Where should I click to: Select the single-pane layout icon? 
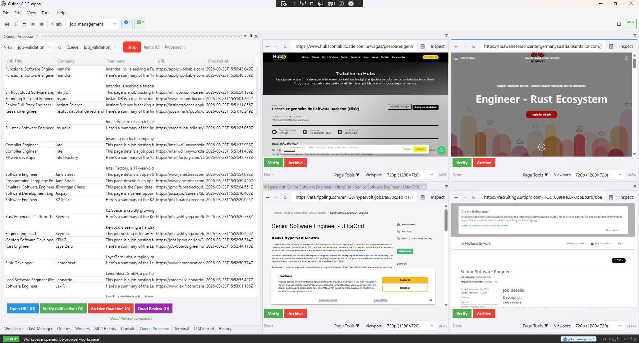(7, 24)
